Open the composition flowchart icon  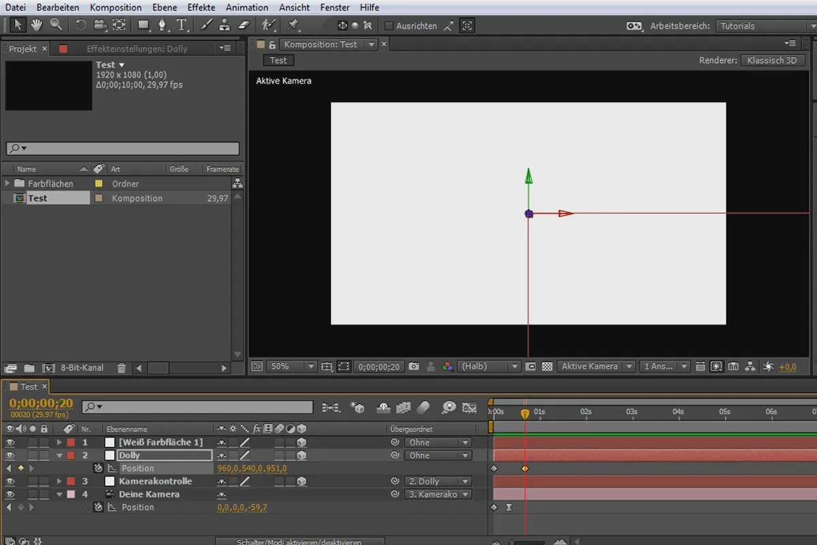pos(750,367)
